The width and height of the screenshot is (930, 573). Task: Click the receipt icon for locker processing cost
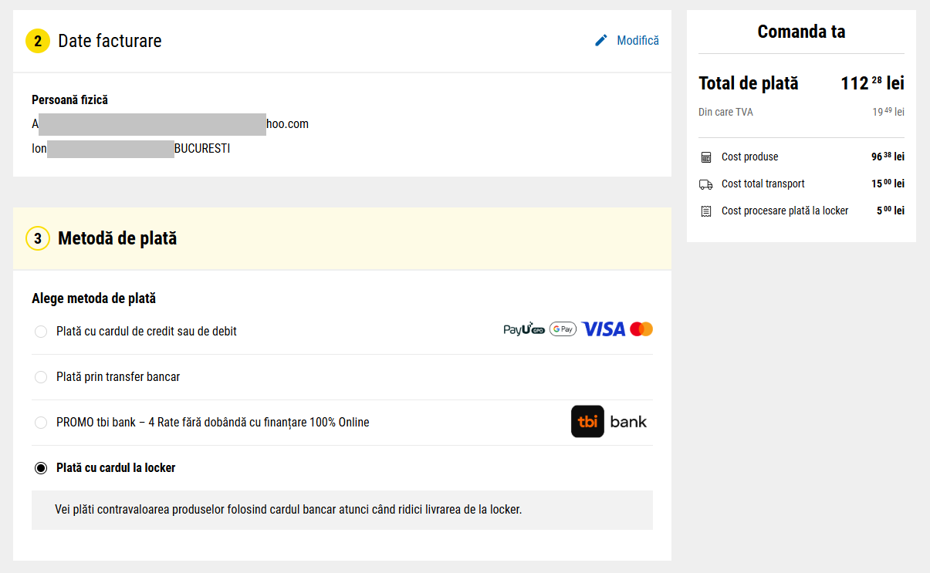point(705,211)
